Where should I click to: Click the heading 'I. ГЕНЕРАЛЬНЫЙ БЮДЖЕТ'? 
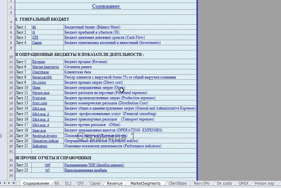pyautogui.click(x=42, y=19)
